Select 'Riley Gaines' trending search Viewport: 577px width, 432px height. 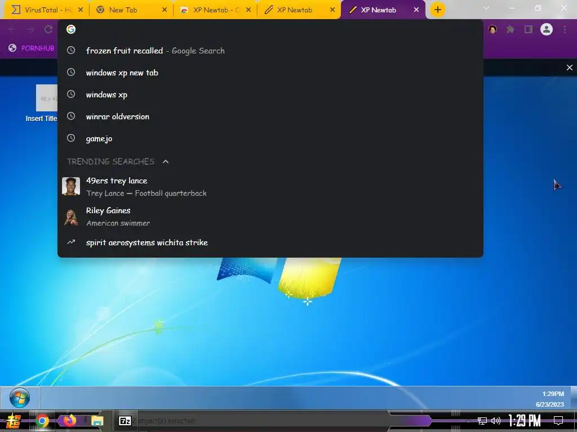(x=270, y=217)
